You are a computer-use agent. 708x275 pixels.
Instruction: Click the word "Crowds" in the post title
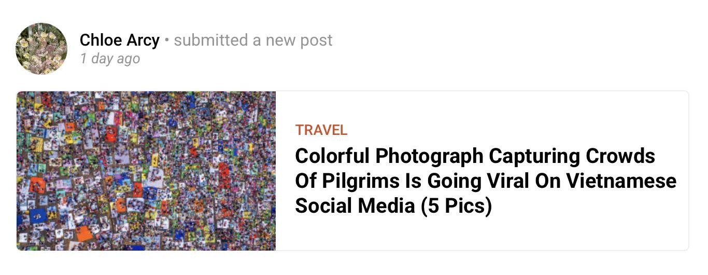pyautogui.click(x=620, y=156)
